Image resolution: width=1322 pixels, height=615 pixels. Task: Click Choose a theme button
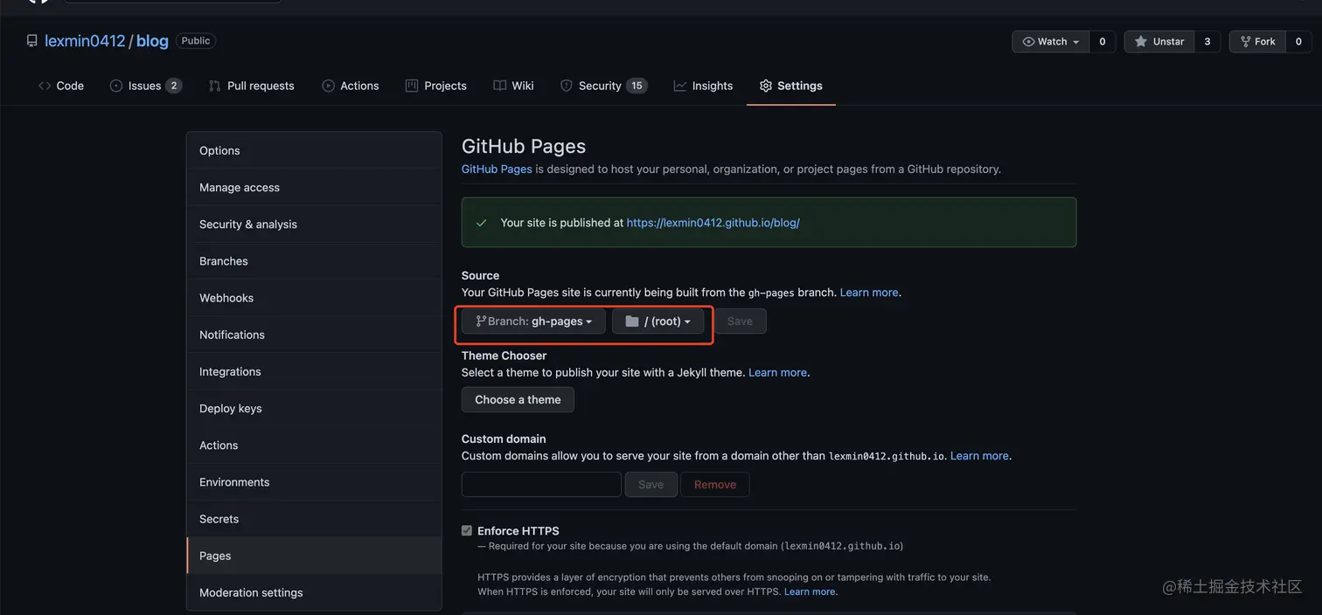click(x=518, y=399)
